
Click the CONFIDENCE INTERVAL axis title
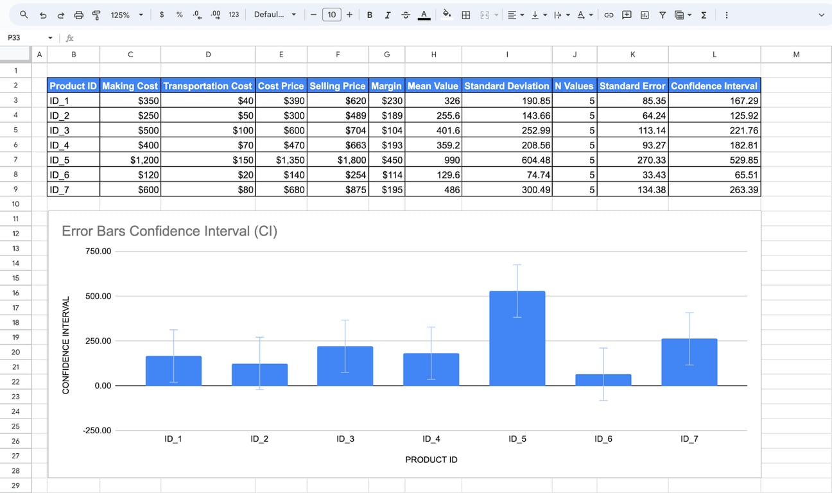65,345
